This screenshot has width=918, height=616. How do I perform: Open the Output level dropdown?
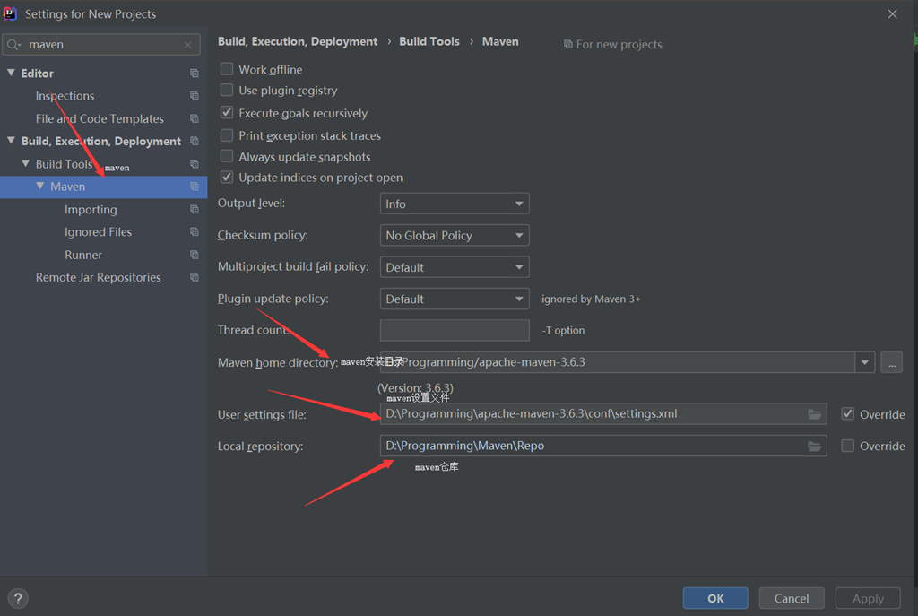tap(455, 204)
